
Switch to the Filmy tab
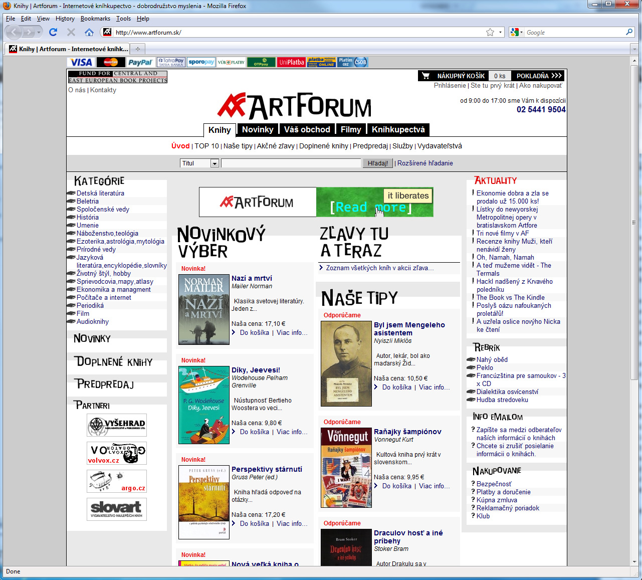click(x=351, y=129)
